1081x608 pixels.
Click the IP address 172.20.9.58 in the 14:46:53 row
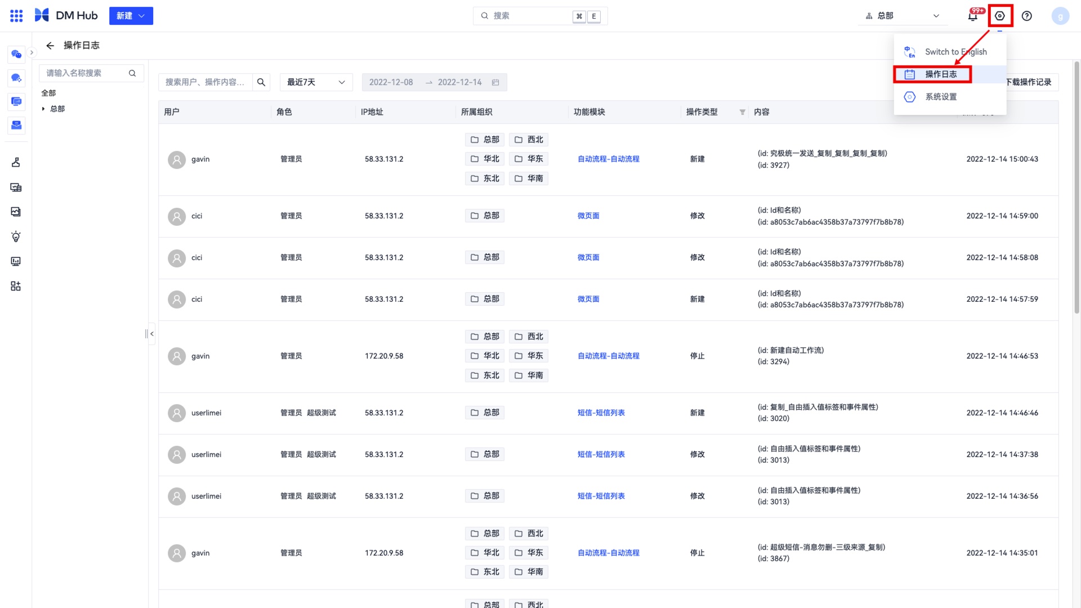pos(384,356)
